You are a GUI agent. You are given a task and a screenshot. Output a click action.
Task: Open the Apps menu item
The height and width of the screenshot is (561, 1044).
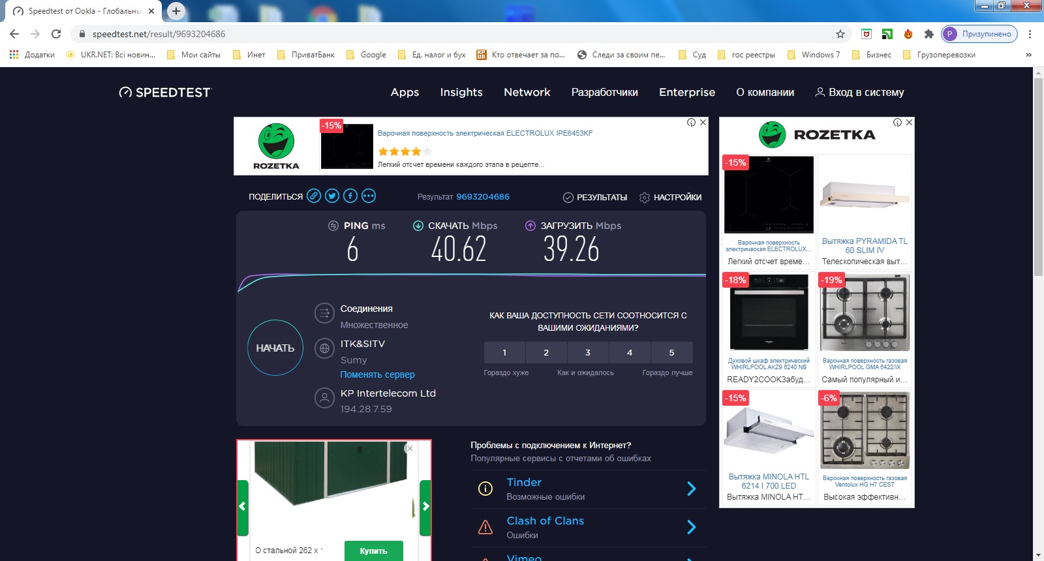coord(405,93)
